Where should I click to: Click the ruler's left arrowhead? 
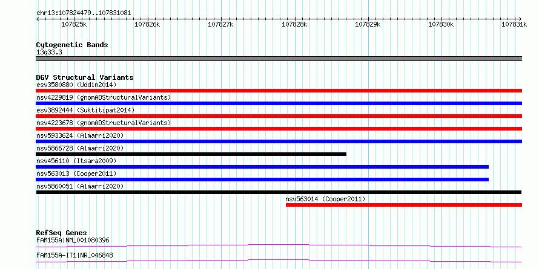[38, 19]
